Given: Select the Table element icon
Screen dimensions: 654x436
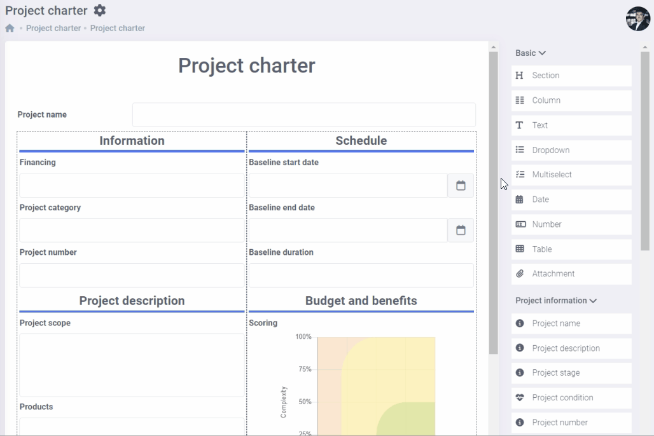Looking at the screenshot, I should click(520, 249).
